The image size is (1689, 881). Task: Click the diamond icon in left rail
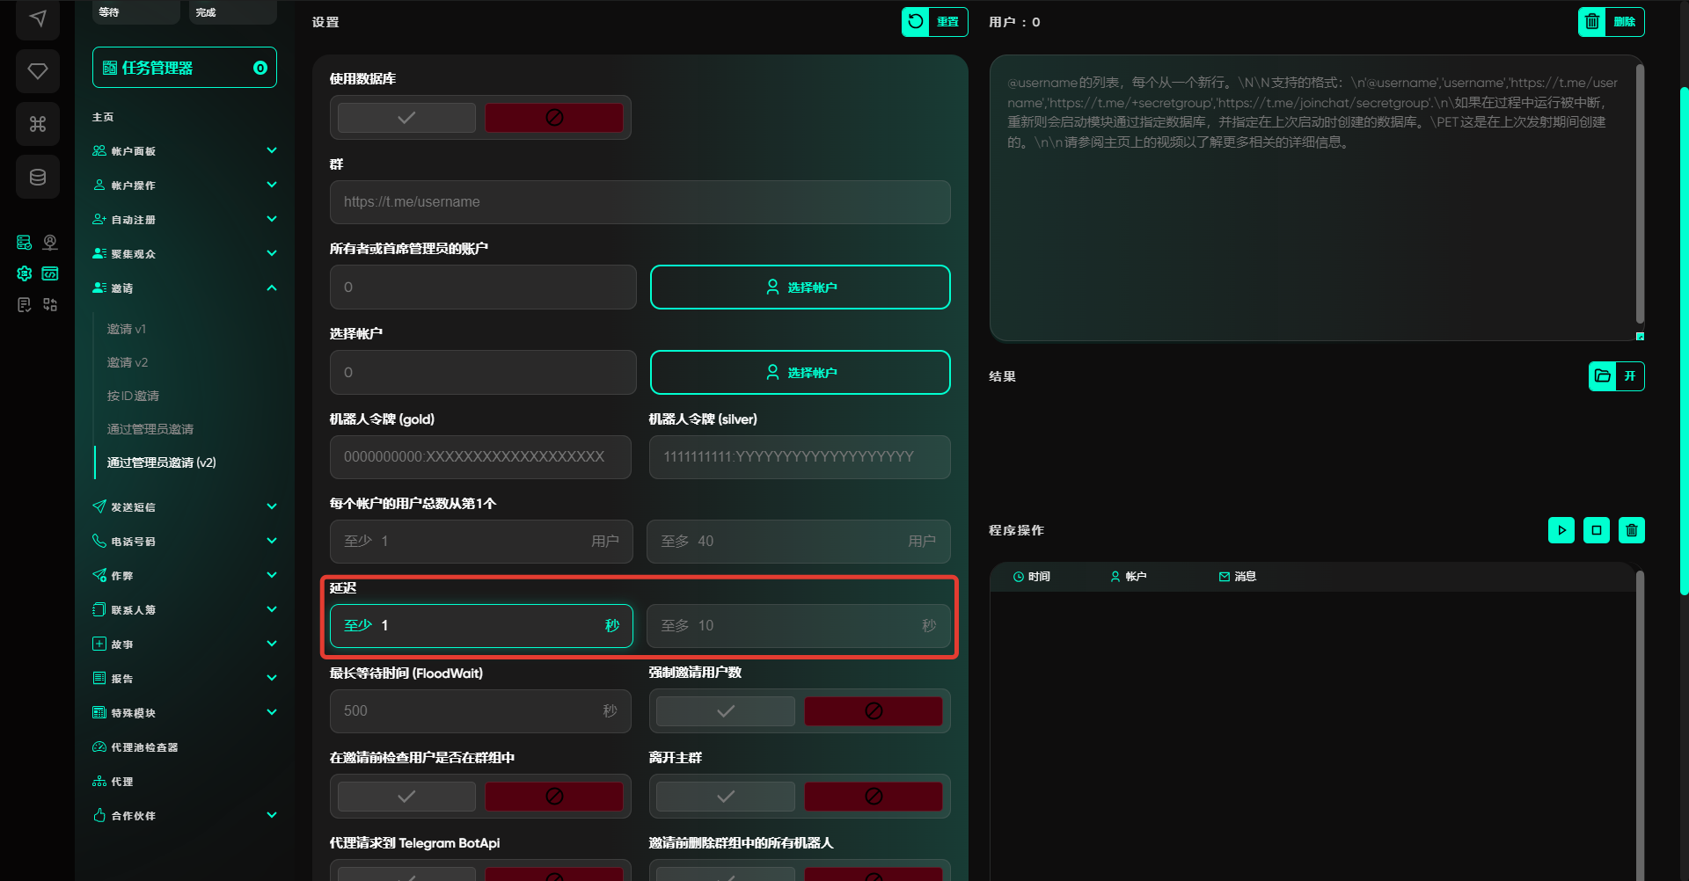(38, 71)
